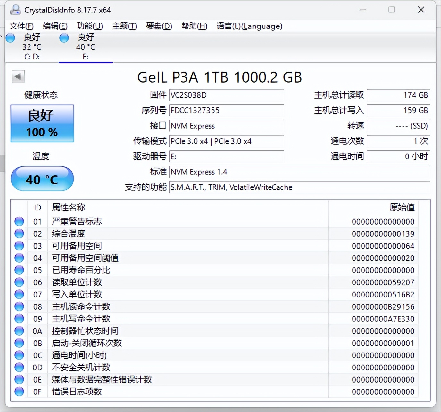Click the blue status orb for E: disk
Viewport: 441px width, 412px height.
[64, 38]
